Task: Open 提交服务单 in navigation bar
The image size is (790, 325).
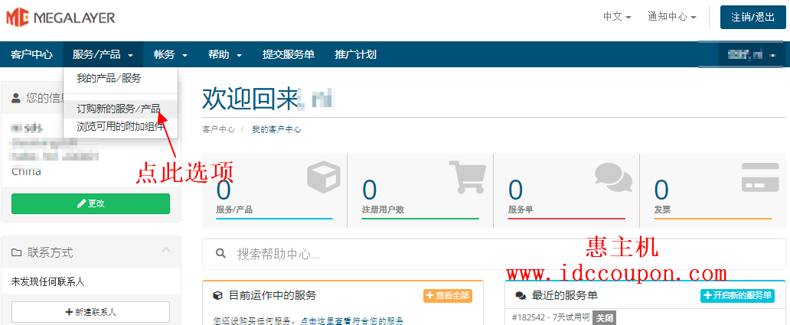Action: point(289,54)
